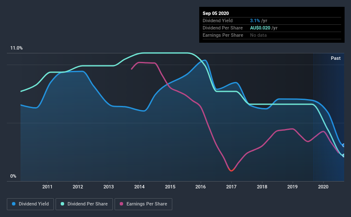Click the 2014 x-axis label
This screenshot has width=351, height=217.
139,187
